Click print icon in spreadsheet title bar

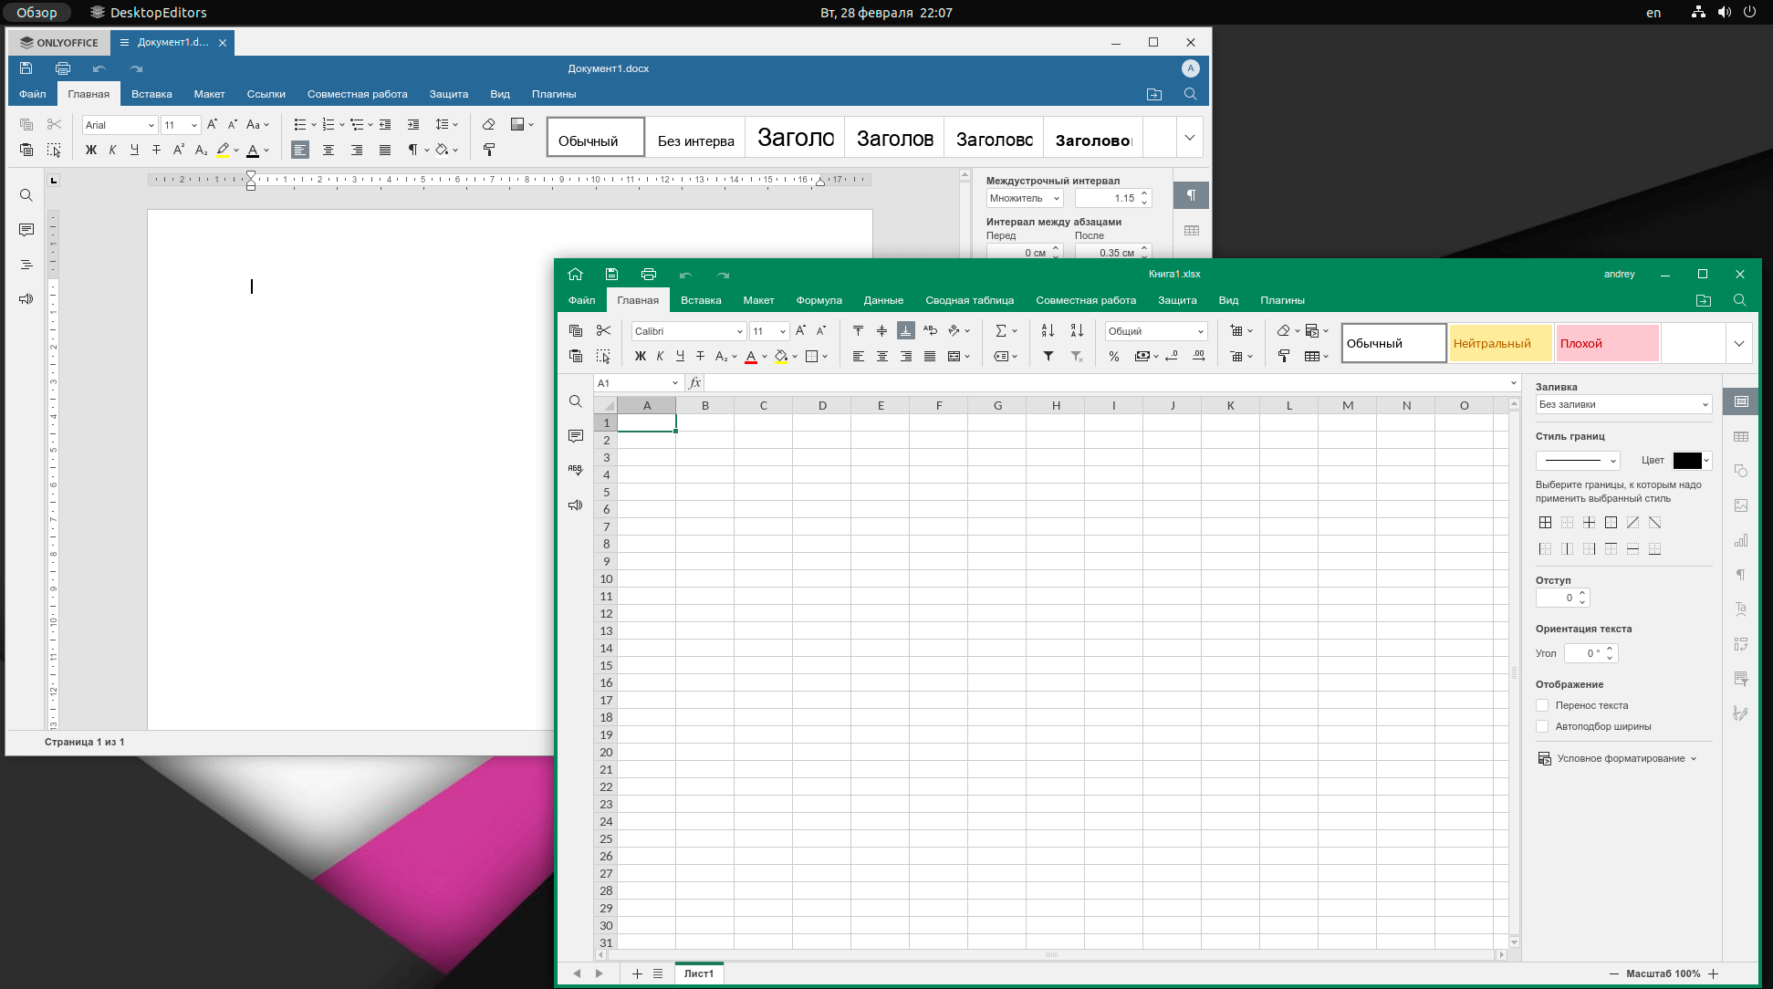(649, 274)
